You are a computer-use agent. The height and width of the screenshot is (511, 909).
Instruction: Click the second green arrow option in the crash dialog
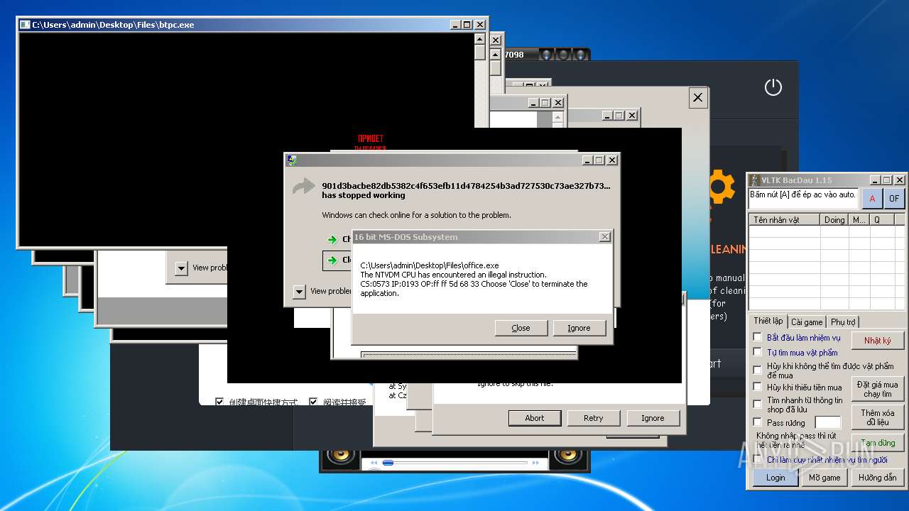332,260
